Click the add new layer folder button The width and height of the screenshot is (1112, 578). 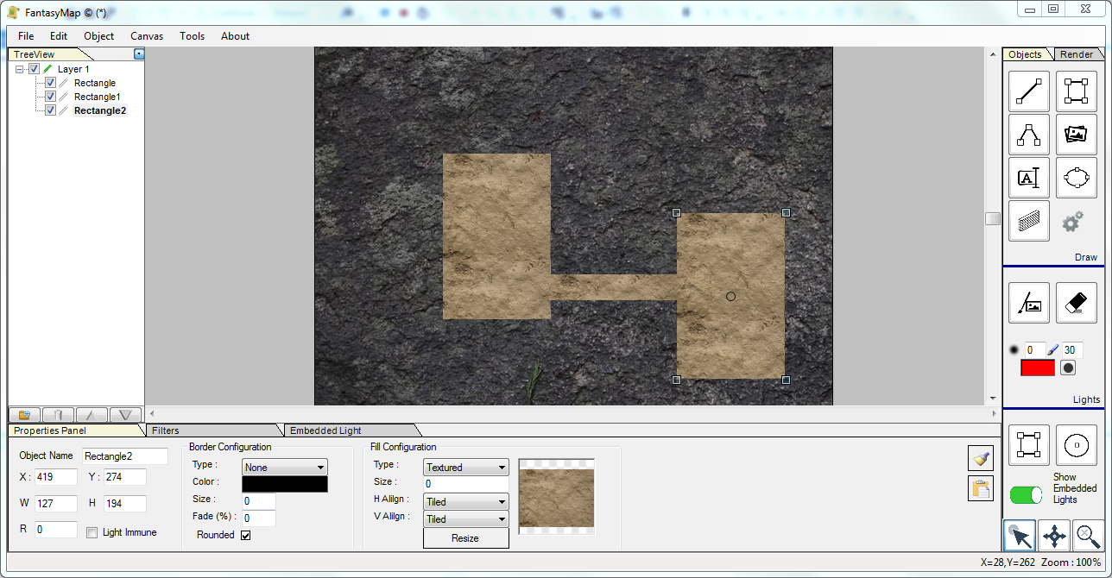coord(24,415)
